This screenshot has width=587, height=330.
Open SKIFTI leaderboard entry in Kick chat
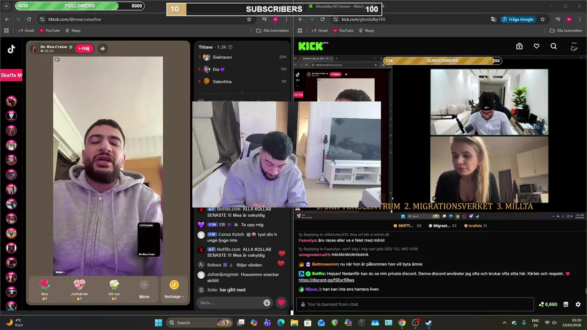click(x=407, y=225)
